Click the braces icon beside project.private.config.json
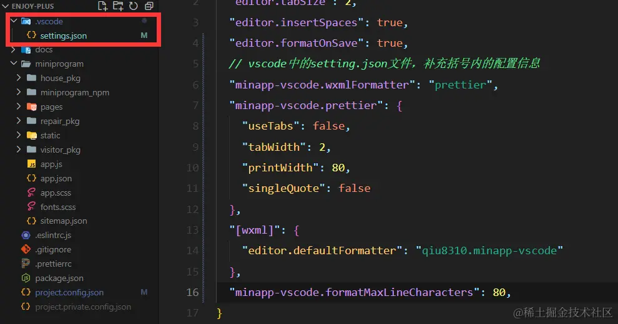This screenshot has height=324, width=618. click(x=26, y=307)
